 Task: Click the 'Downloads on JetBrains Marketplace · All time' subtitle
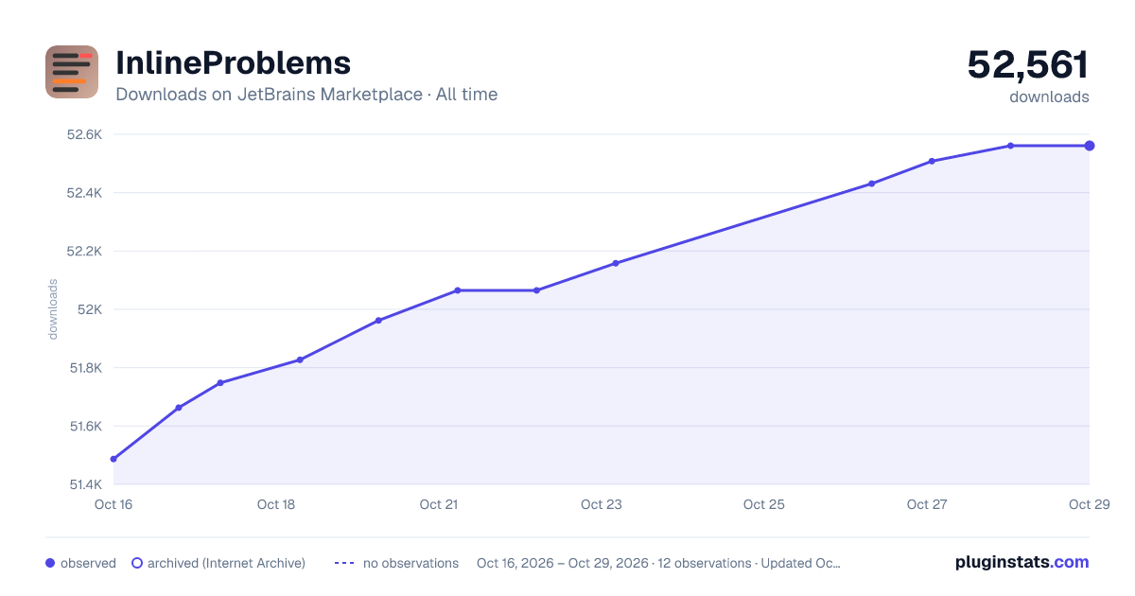pos(306,95)
